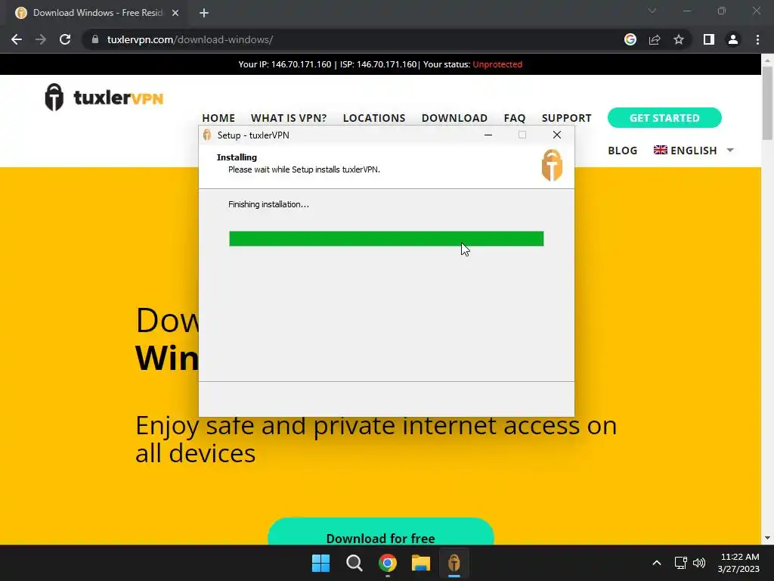774x581 pixels.
Task: Click tuxlerVPN padlock logo in installer
Action: (x=552, y=165)
